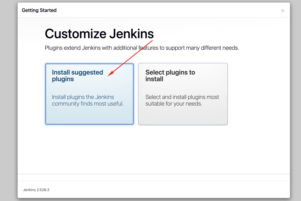
Task: Click empty header space beside Getting Started
Action: tap(163, 10)
